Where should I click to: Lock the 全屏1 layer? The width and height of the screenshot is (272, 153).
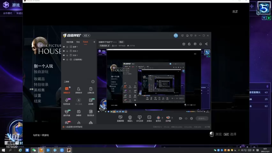coord(67,47)
